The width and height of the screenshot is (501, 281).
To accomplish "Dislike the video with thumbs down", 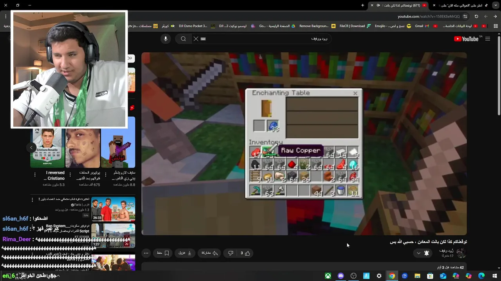I will point(231,253).
